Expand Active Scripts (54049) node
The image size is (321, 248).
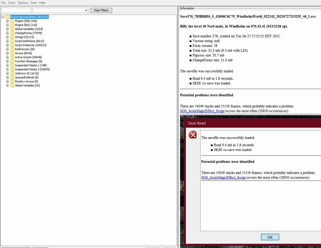point(7,57)
